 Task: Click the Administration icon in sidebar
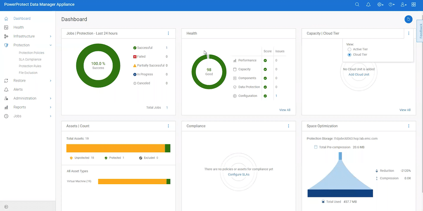click(x=6, y=98)
